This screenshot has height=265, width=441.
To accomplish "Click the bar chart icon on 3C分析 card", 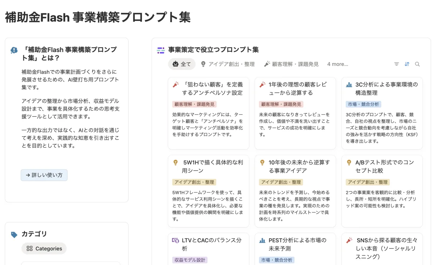I will (x=349, y=85).
